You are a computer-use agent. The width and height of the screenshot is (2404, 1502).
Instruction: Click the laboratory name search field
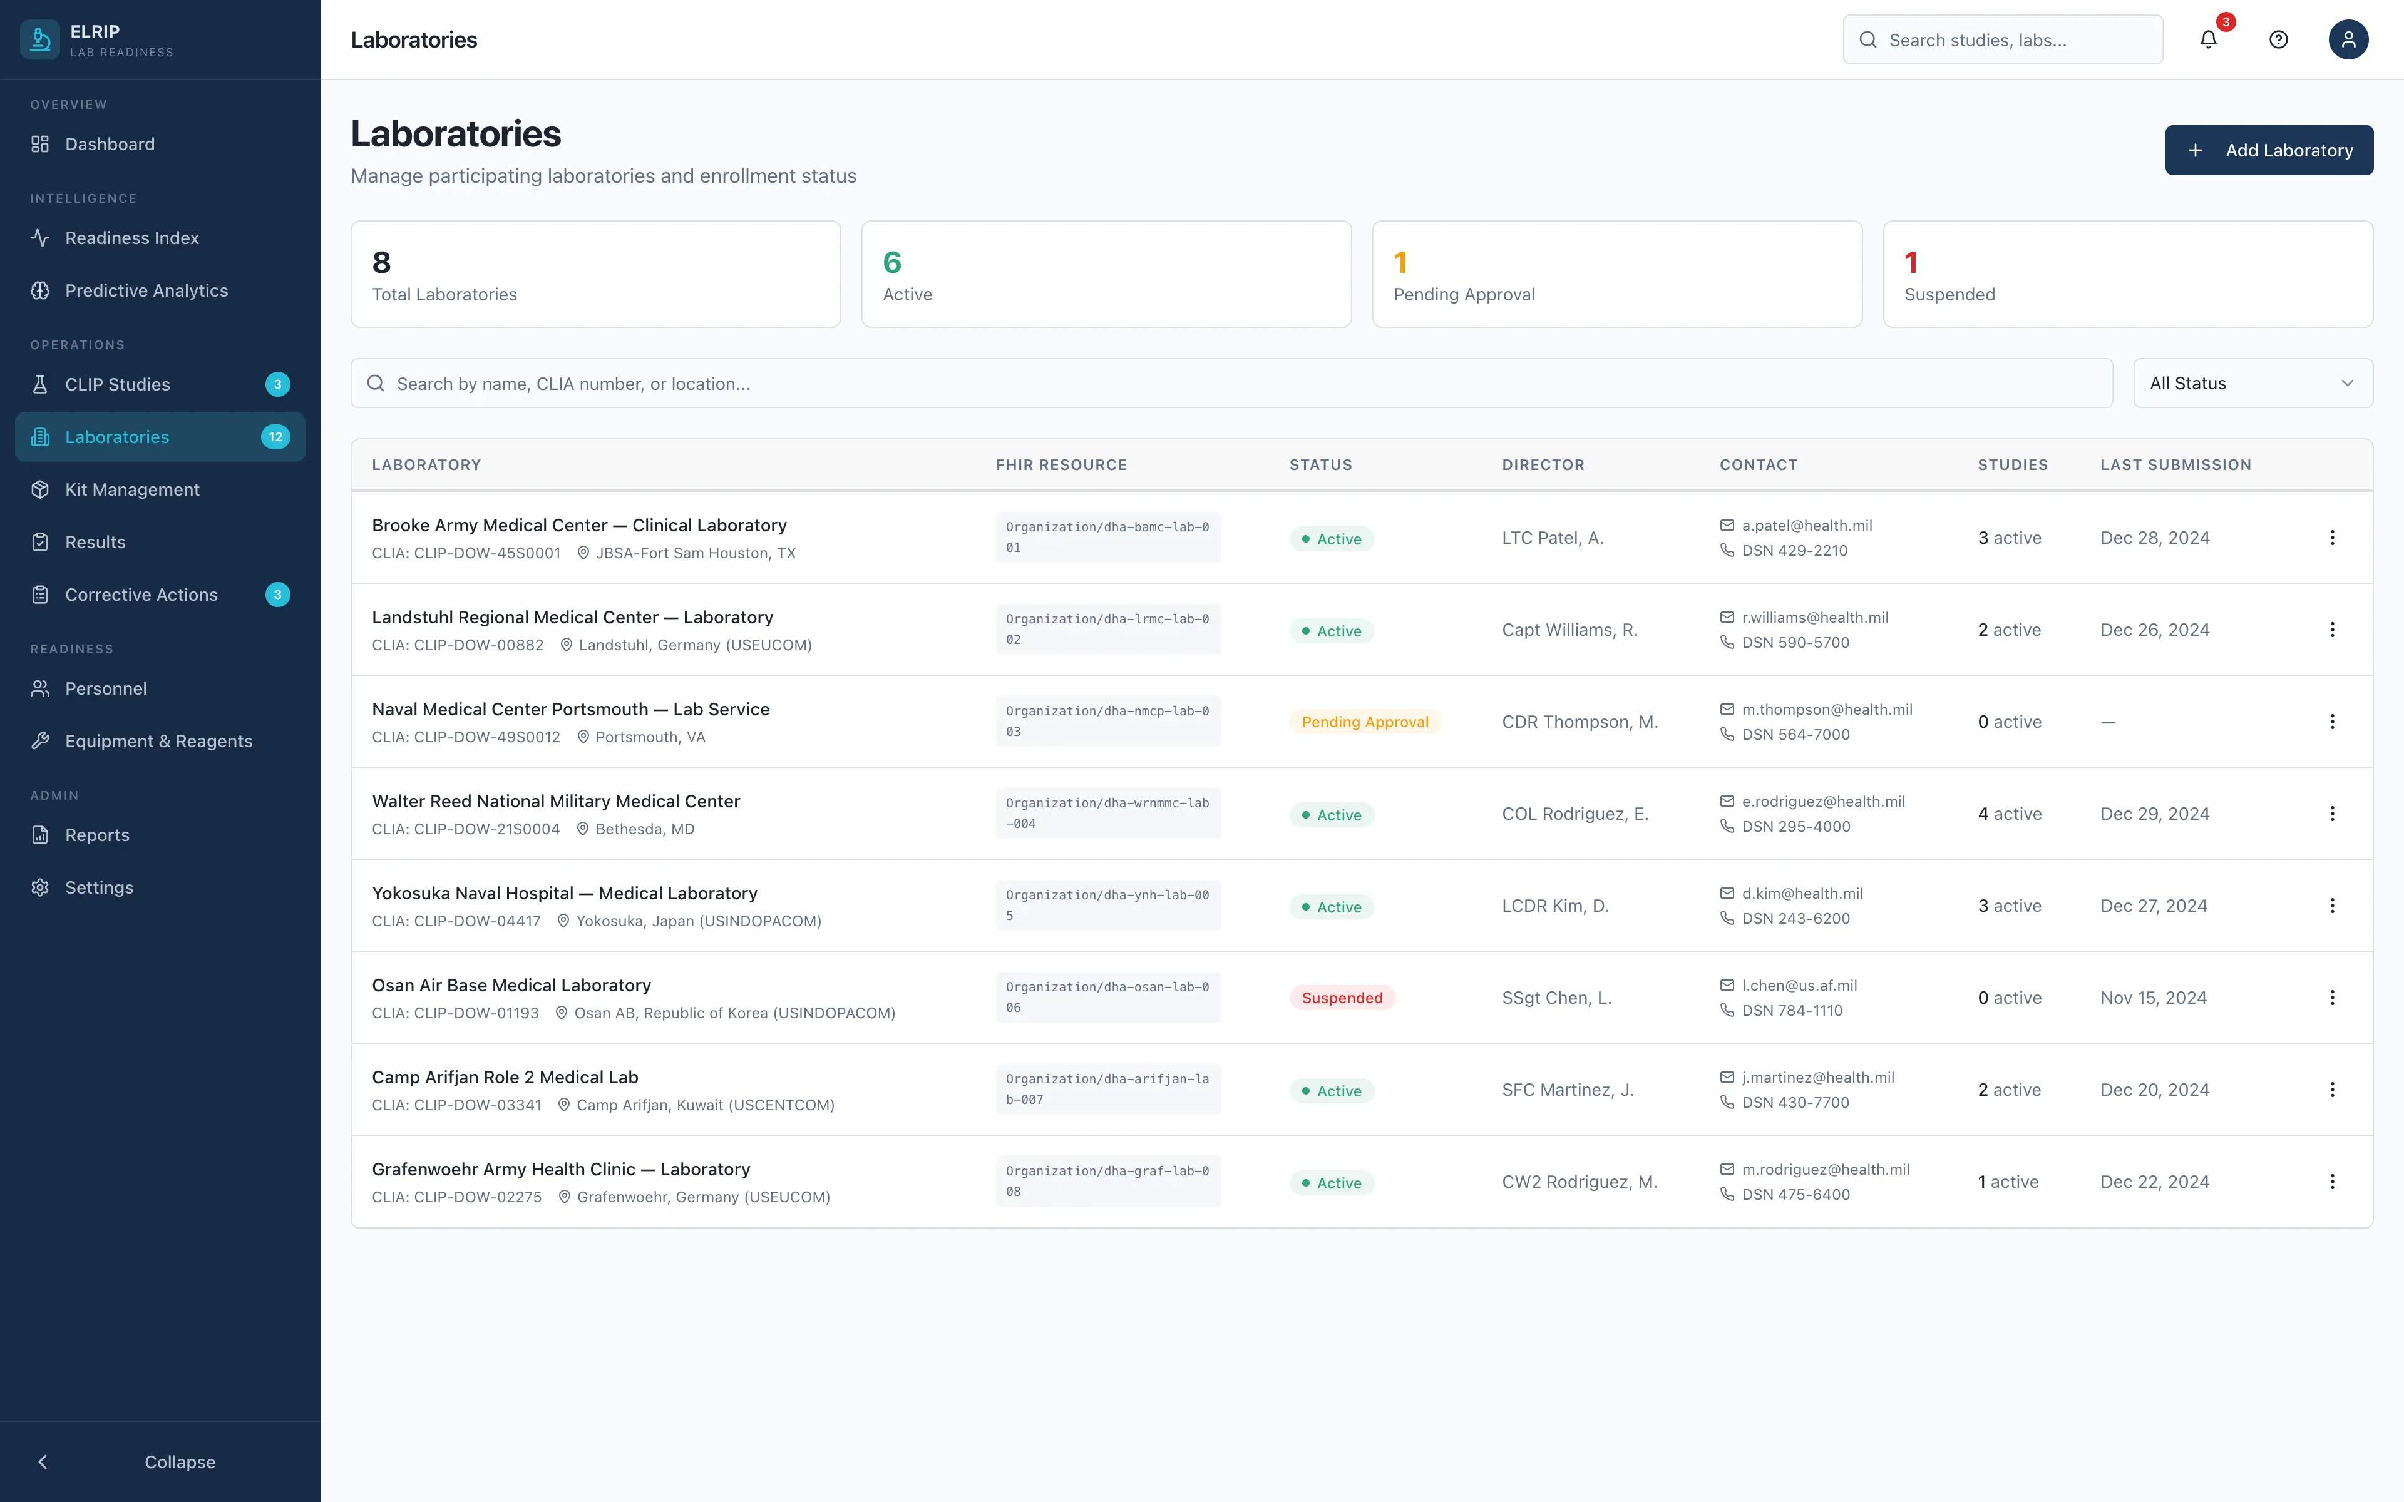(x=1232, y=384)
